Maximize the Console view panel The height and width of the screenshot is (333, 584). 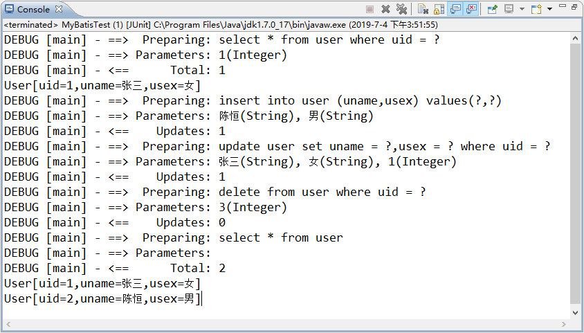coord(574,7)
